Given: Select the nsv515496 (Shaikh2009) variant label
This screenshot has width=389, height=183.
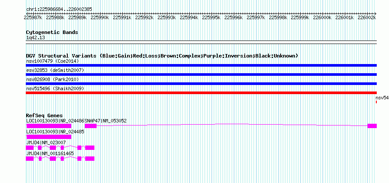Looking at the screenshot, I should point(55,88).
